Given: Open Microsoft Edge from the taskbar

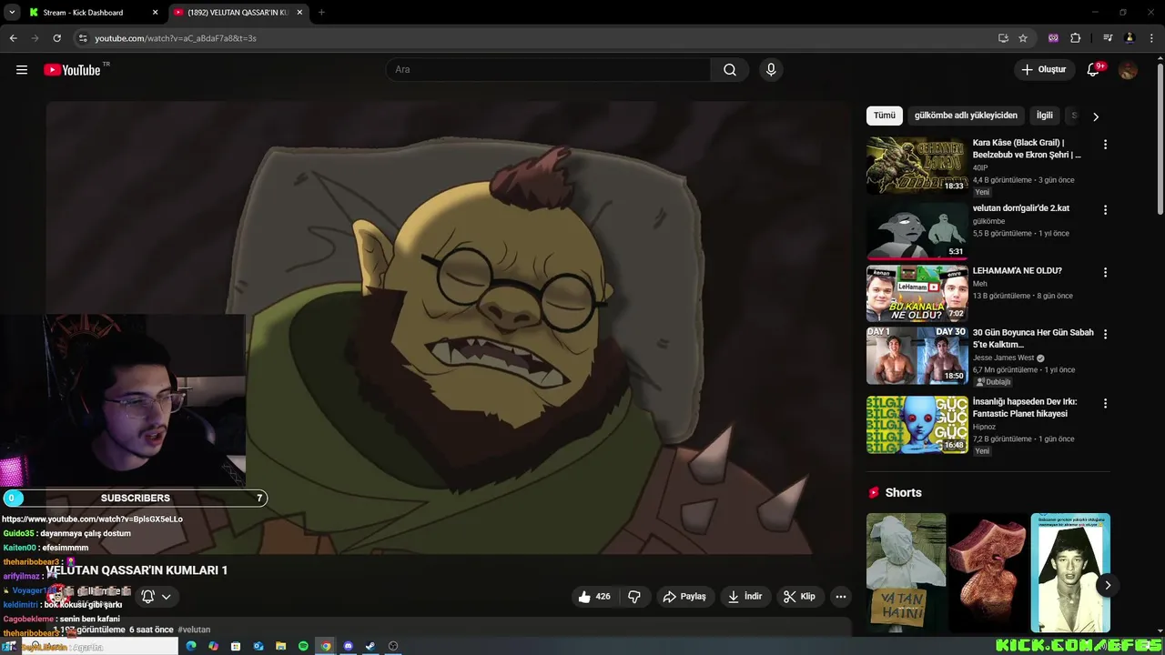Looking at the screenshot, I should [x=191, y=646].
